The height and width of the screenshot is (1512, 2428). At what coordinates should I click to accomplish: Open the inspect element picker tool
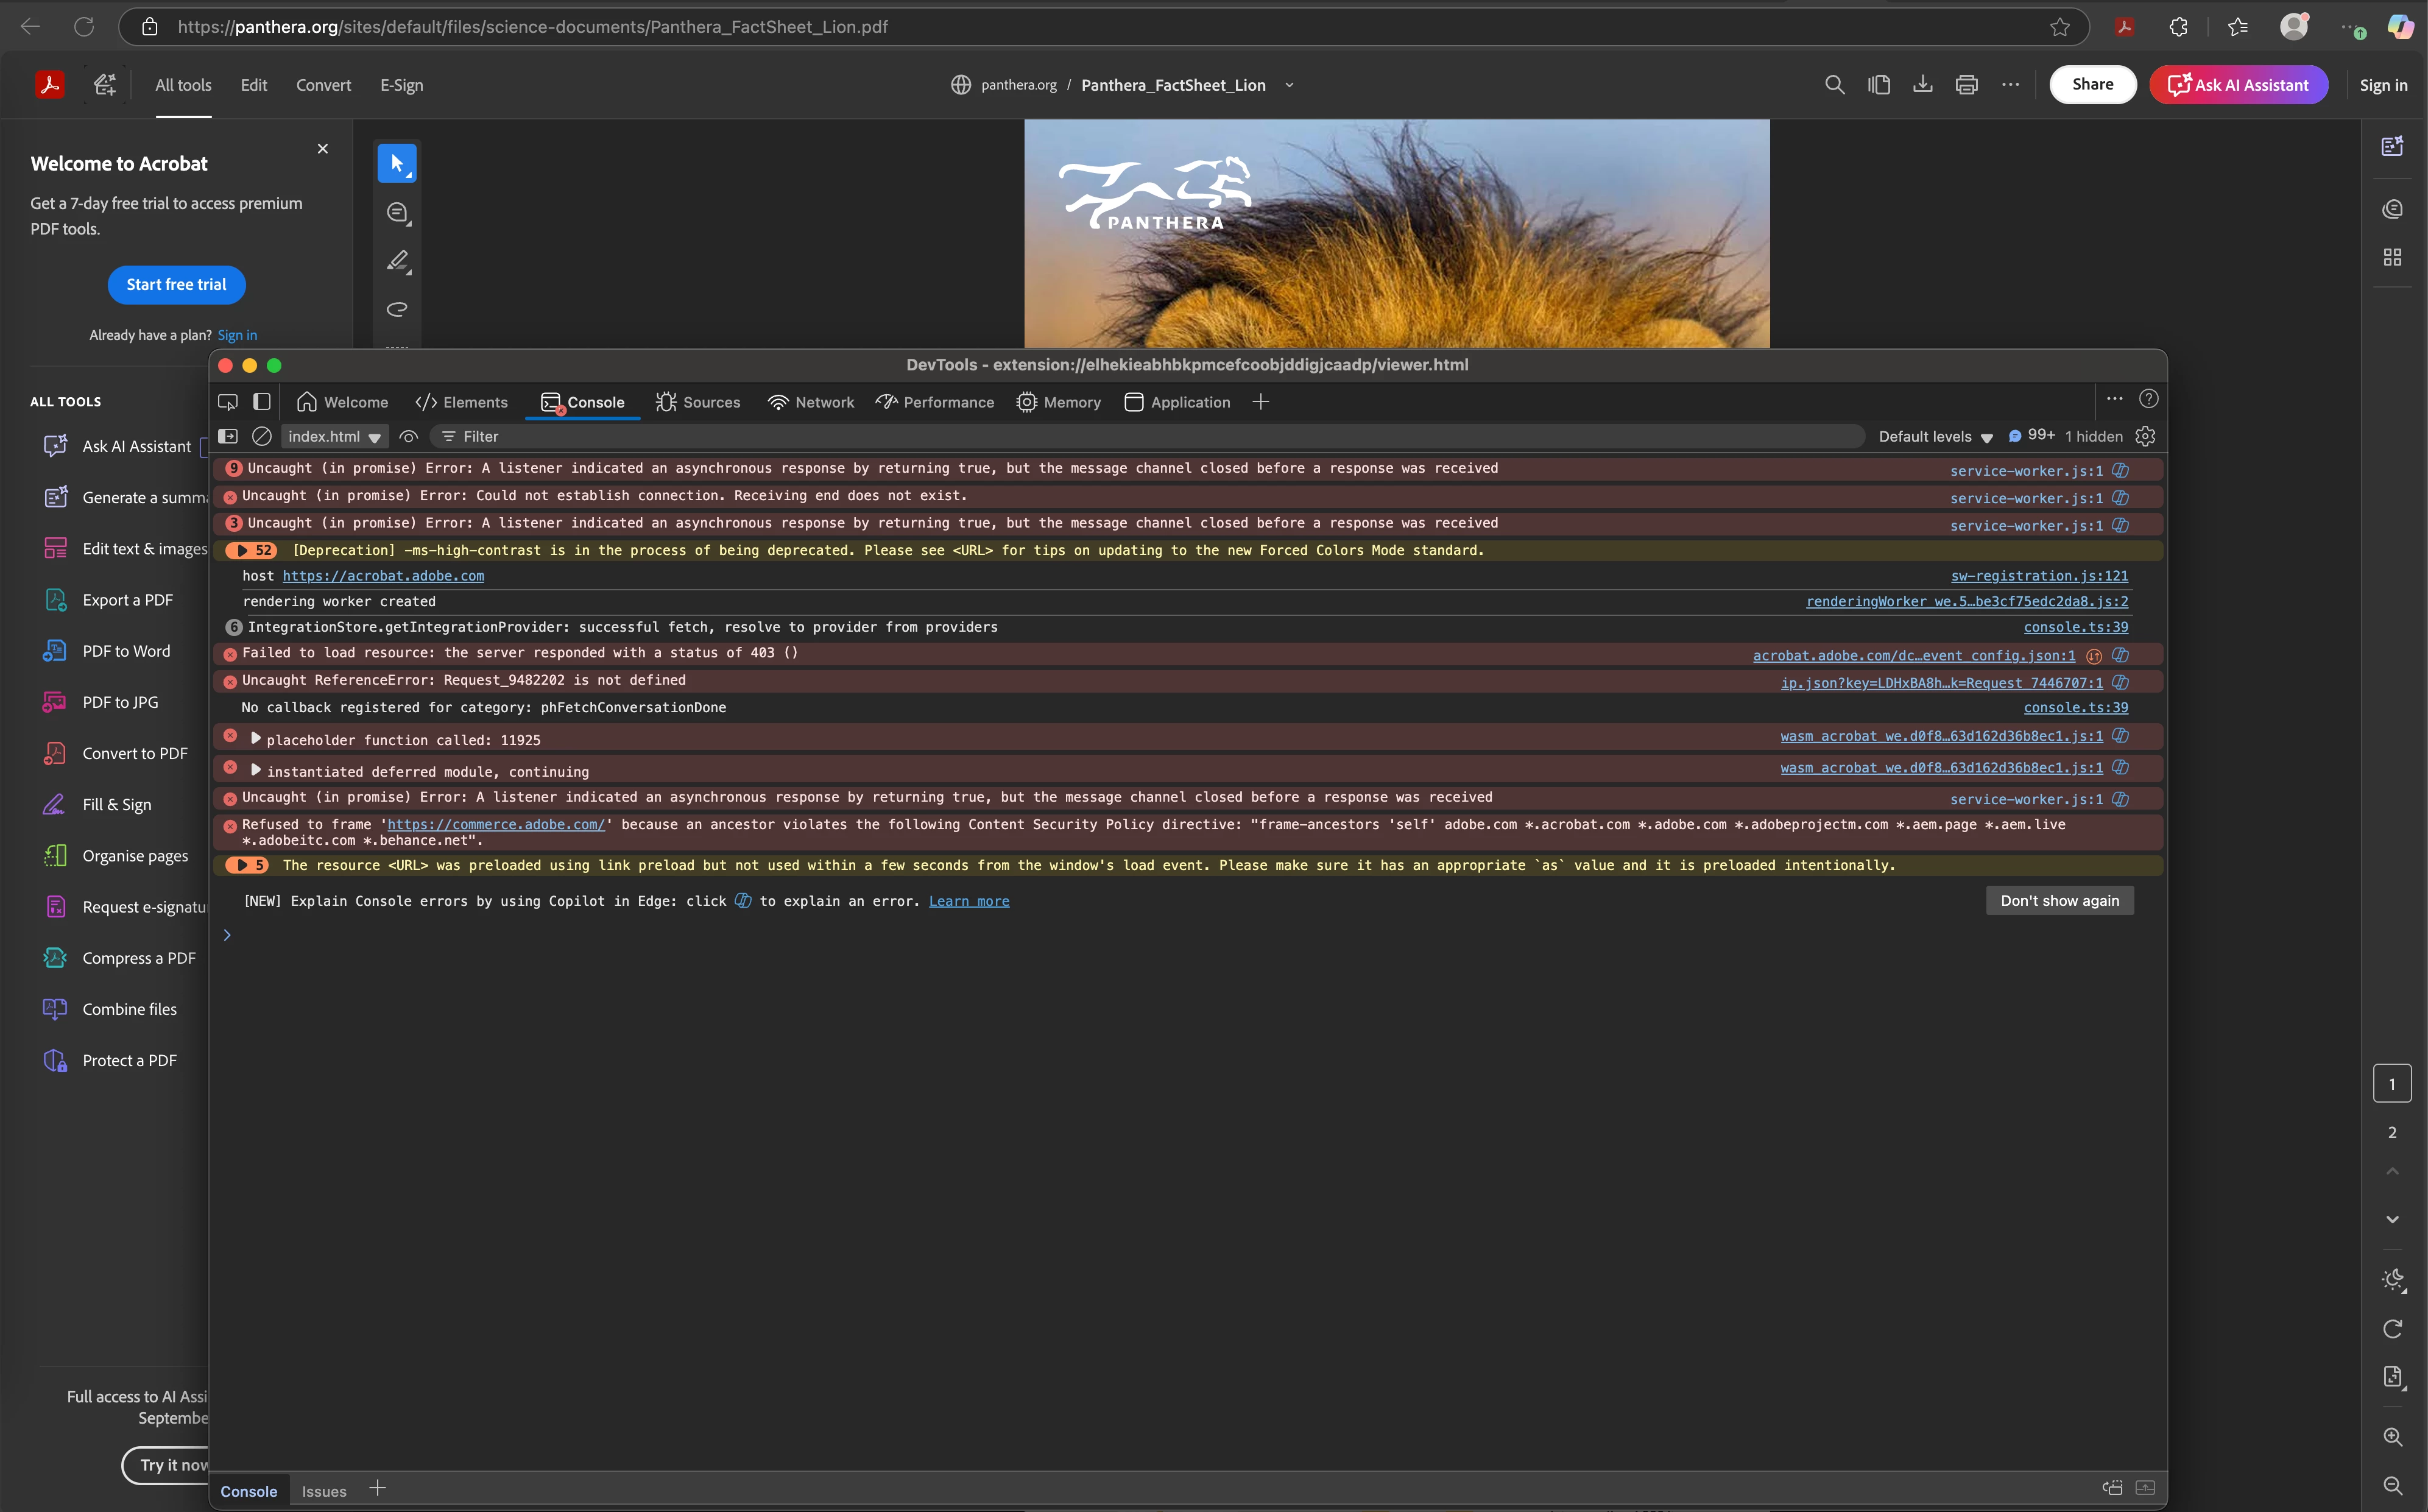(228, 402)
